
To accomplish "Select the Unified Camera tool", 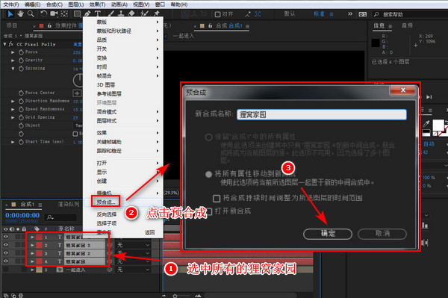I will pyautogui.click(x=54, y=13).
